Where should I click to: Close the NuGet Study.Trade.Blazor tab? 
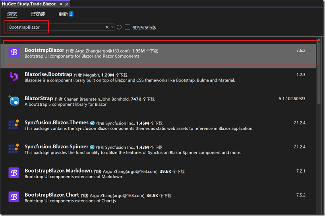coord(67,4)
